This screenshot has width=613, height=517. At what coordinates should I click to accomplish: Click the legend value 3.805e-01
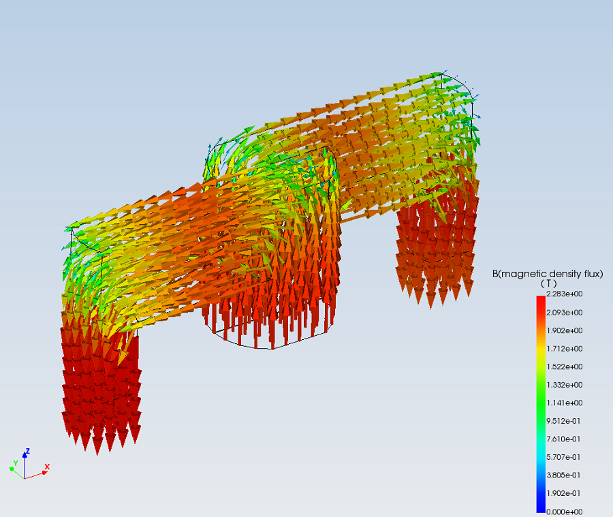coord(563,475)
